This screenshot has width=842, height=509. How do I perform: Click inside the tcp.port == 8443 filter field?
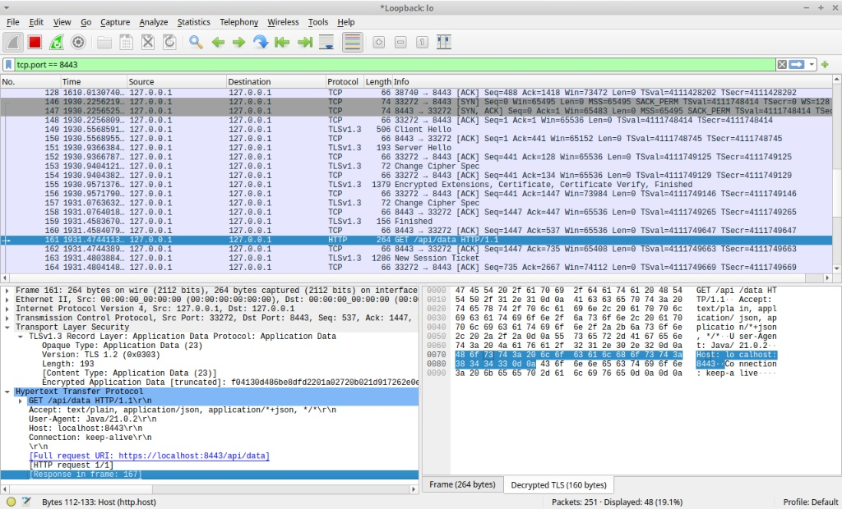coord(395,64)
